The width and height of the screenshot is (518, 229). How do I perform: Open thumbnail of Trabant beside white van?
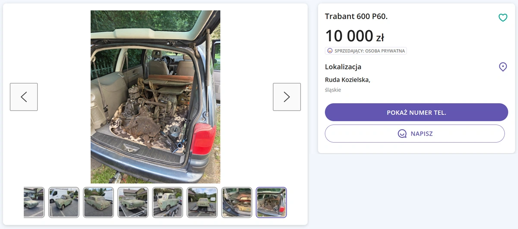click(64, 202)
